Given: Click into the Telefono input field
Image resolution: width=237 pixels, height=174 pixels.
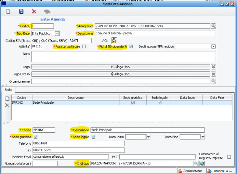Looking at the screenshot, I should [79, 143].
